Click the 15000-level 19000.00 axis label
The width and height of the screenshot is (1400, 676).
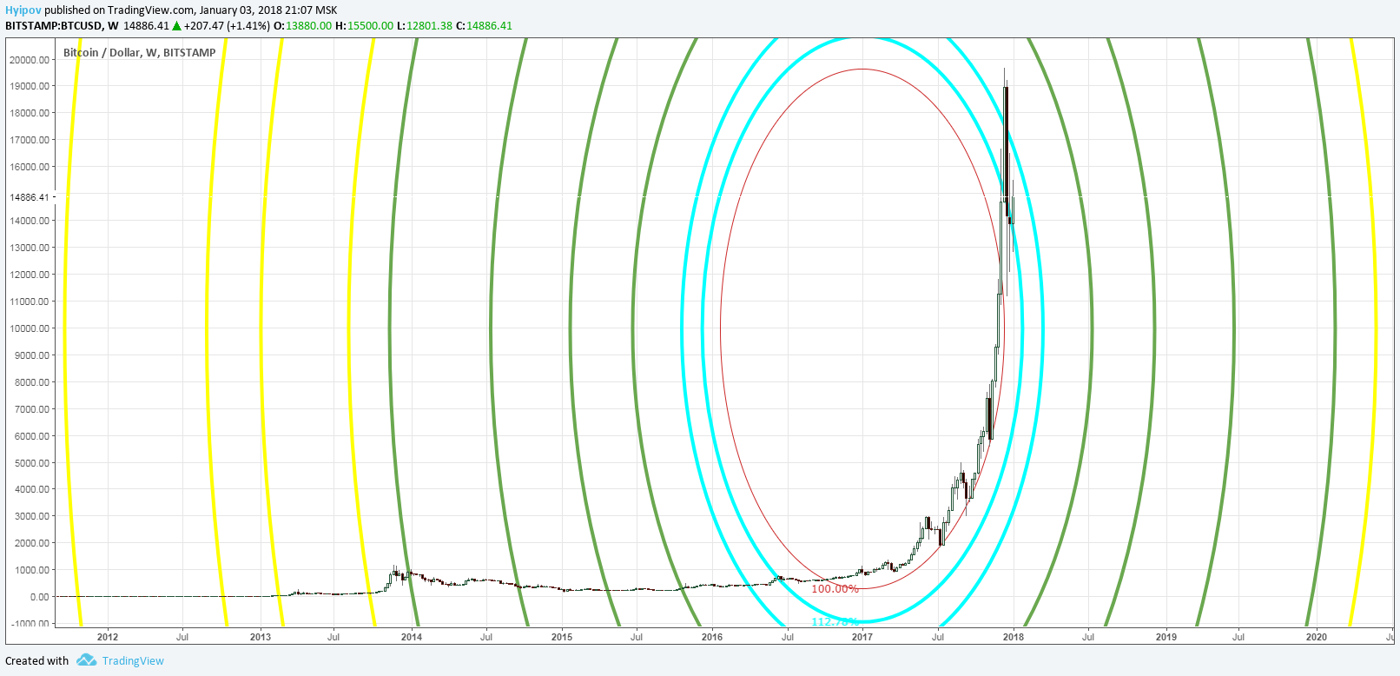30,86
